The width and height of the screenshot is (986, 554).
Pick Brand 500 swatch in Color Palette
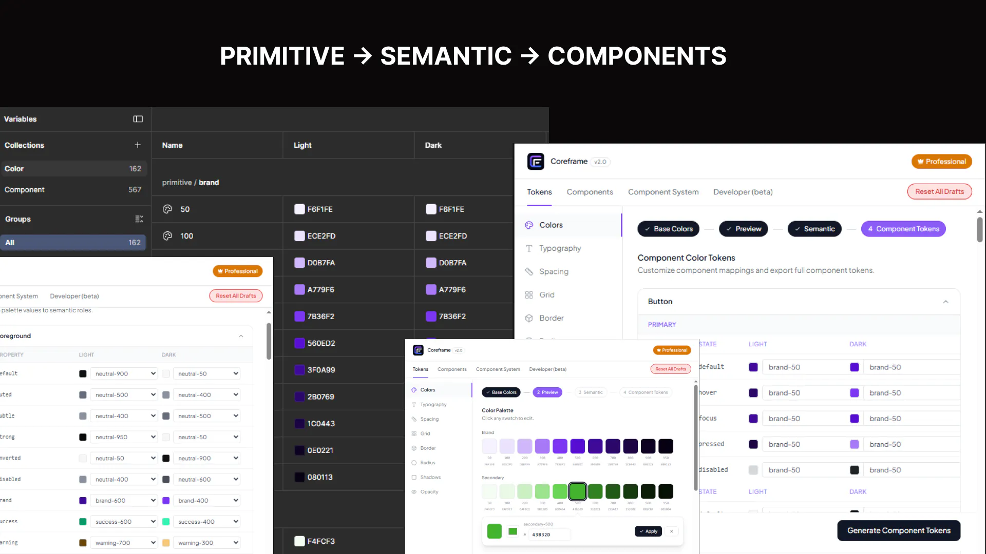(577, 446)
